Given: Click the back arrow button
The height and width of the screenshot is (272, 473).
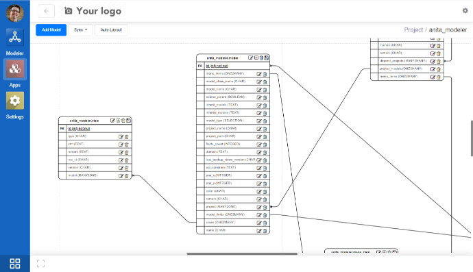Looking at the screenshot, I should (46, 11).
